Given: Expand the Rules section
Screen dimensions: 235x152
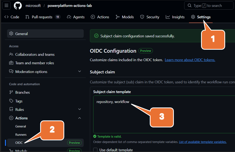Looking at the screenshot, I should point(80,109).
